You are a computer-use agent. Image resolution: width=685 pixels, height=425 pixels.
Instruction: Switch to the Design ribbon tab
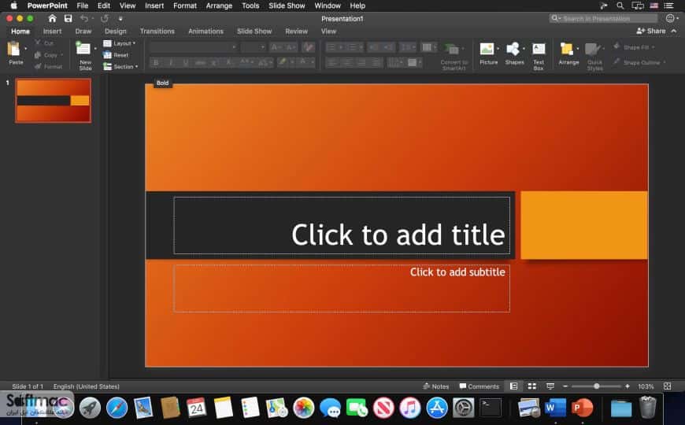point(116,31)
